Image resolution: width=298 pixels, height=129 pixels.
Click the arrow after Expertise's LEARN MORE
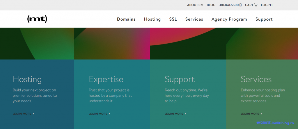tap(109, 114)
